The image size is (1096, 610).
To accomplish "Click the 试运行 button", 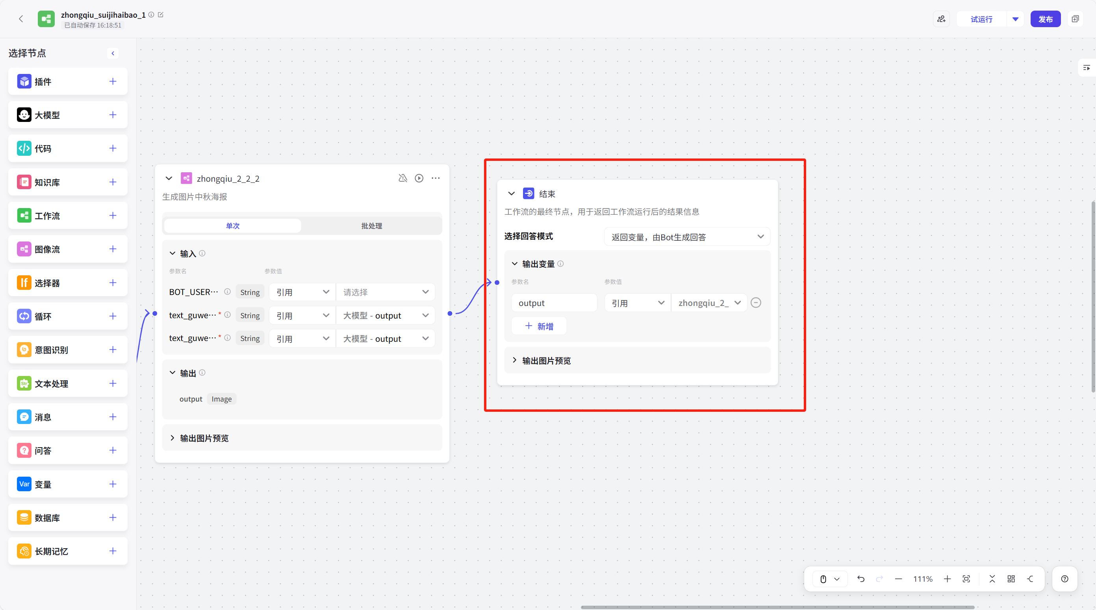I will pos(981,19).
